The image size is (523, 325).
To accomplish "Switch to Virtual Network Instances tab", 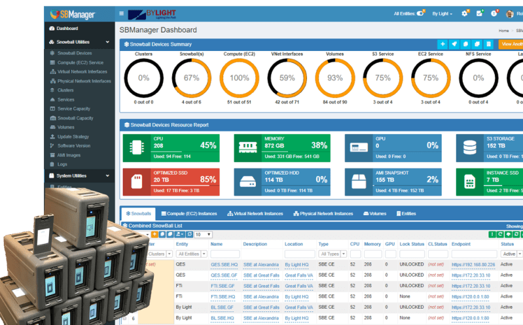I will coord(255,214).
